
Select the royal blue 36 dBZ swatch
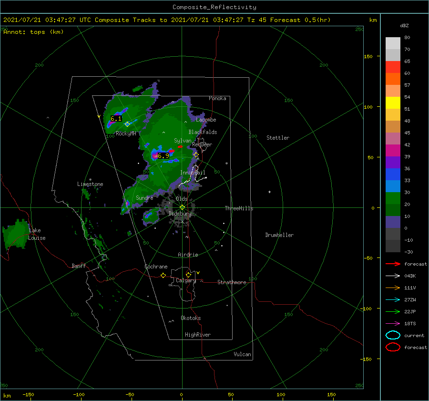pyautogui.click(x=393, y=174)
